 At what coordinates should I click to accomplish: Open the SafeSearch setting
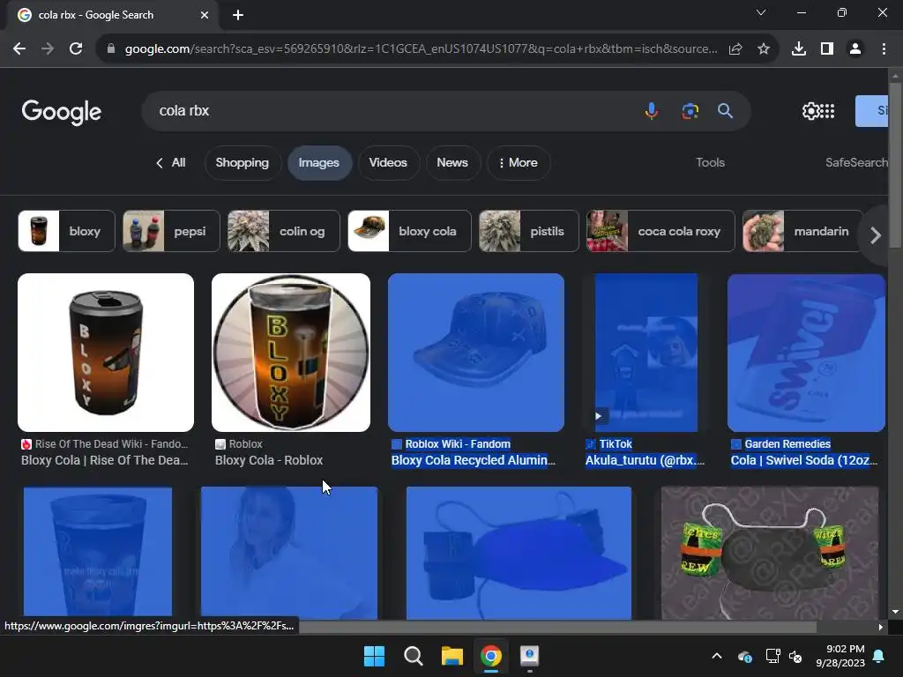tap(856, 163)
